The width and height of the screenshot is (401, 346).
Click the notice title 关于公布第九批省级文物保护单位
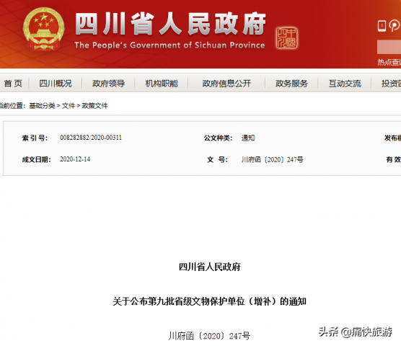(x=209, y=301)
